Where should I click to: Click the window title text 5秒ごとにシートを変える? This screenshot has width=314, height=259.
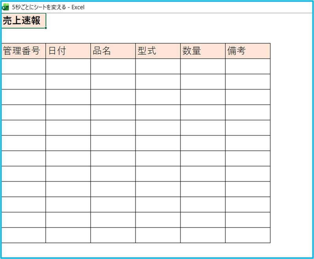tap(39, 7)
